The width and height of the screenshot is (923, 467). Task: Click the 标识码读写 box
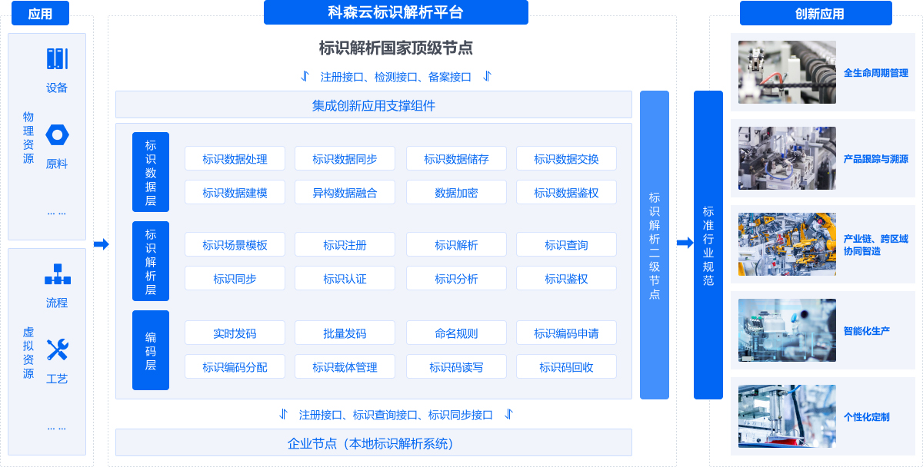tap(456, 367)
